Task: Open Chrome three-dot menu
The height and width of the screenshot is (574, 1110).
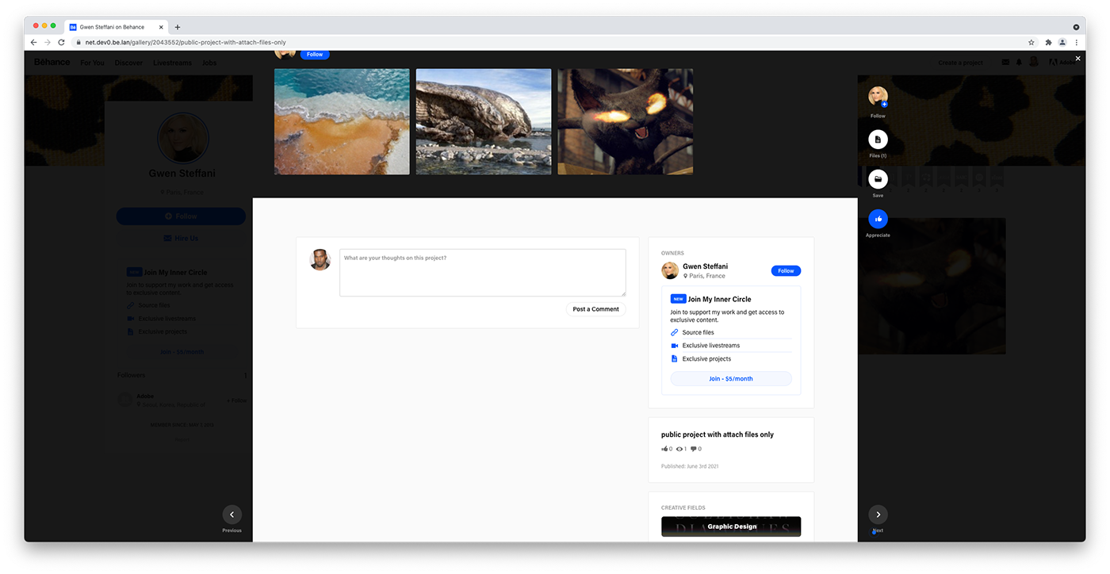Action: 1076,42
